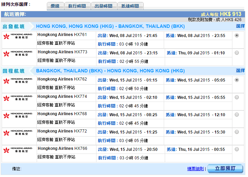Sort flights by 價錢 tab

click(55, 6)
